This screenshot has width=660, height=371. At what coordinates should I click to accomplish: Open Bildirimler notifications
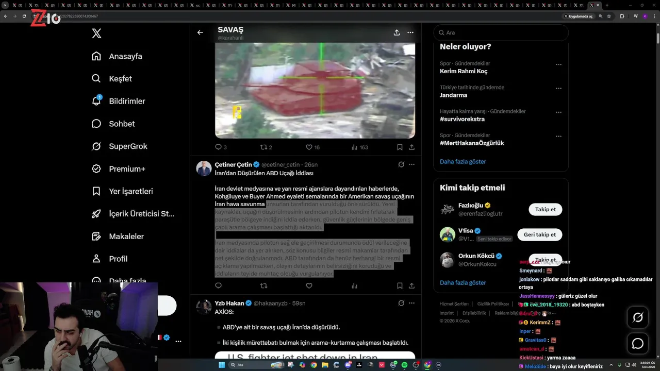click(118, 101)
